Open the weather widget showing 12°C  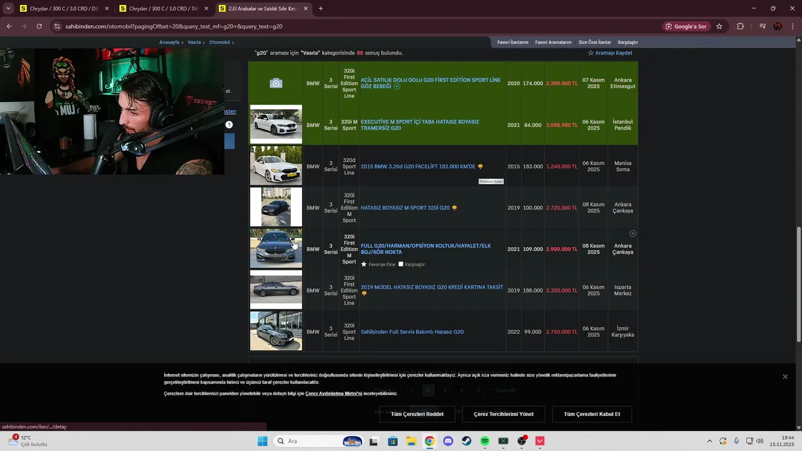[x=26, y=441]
